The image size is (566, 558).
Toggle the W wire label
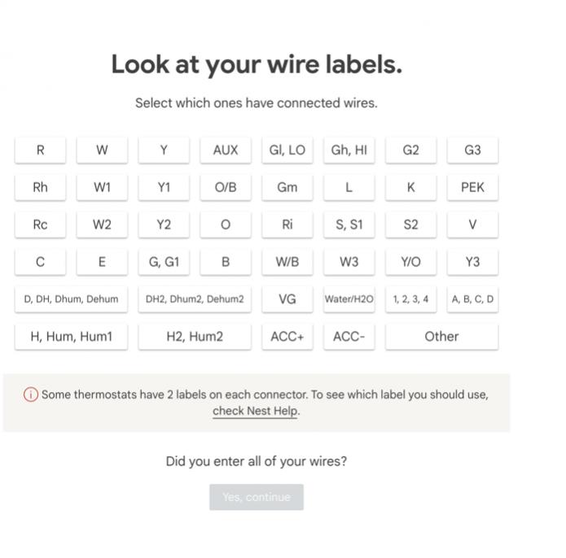pos(102,150)
